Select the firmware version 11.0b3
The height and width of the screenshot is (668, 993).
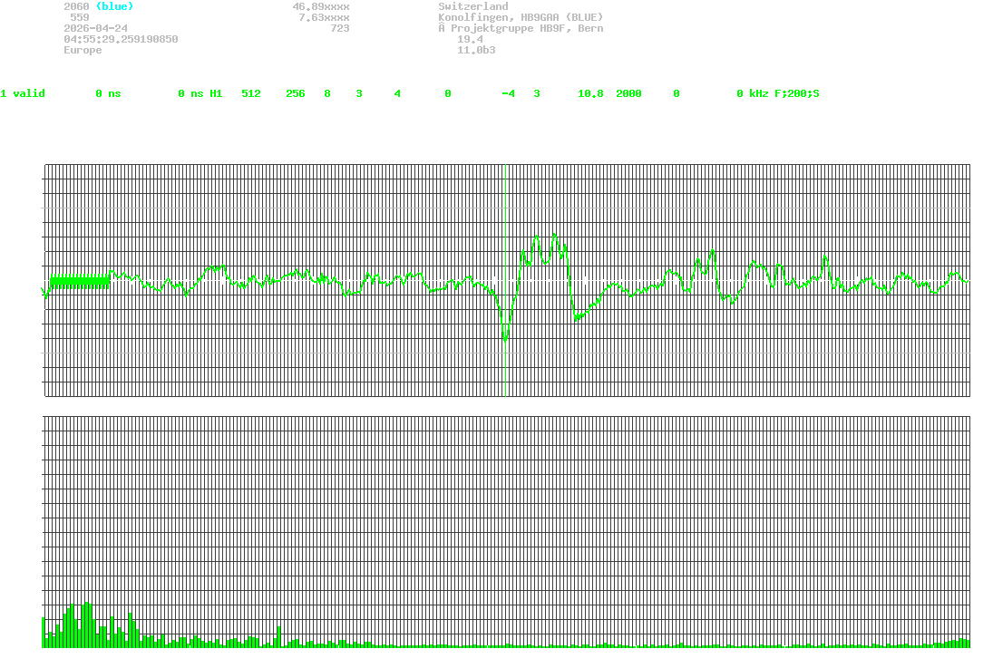[x=476, y=50]
